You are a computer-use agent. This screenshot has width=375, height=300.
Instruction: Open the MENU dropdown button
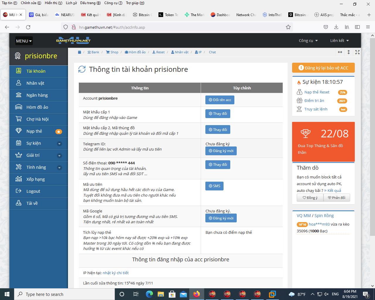click(24, 41)
